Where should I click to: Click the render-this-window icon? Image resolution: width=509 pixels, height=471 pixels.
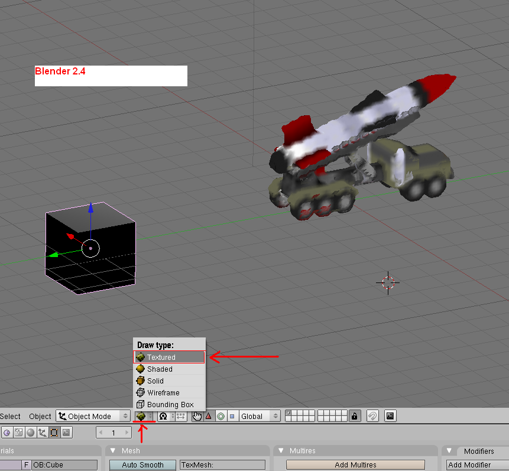click(390, 416)
